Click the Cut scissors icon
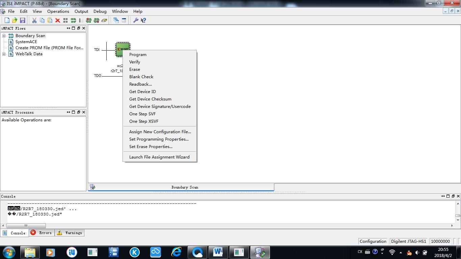 [x=34, y=21]
